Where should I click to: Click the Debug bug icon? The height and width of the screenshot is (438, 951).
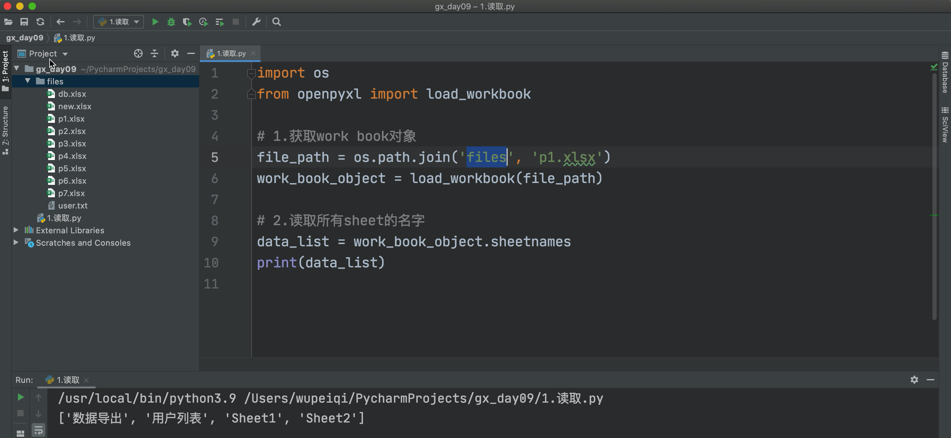171,22
